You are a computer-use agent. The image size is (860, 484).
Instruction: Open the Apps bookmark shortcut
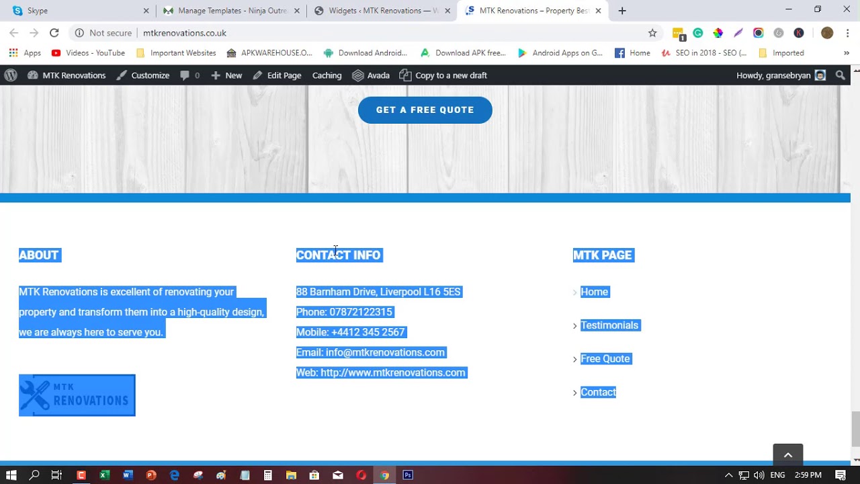click(25, 53)
